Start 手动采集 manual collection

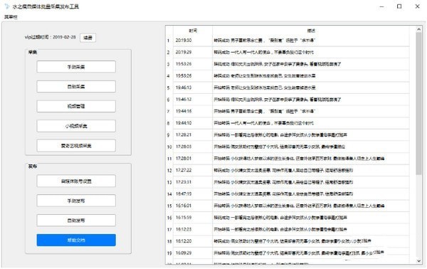[x=76, y=67]
